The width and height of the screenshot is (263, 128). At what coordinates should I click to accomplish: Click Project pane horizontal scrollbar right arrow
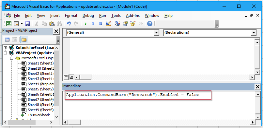pos(51,122)
